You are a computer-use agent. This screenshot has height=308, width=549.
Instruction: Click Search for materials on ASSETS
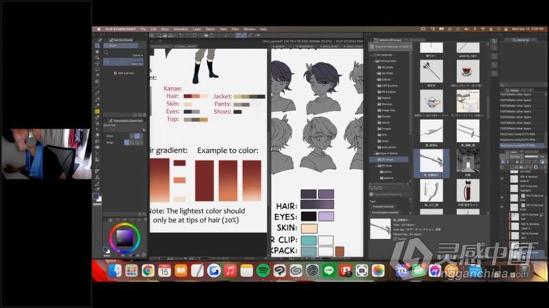(390, 47)
